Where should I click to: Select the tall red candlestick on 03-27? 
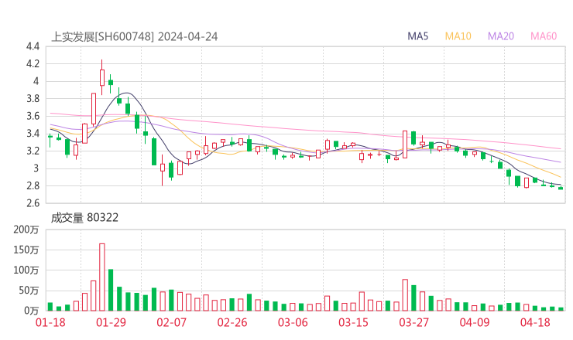pyautogui.click(x=405, y=144)
